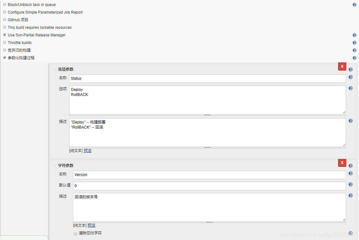Viewport: 359px width, 240px height.
Task: Click into the Deploy/RollBACK choices textarea
Action: pos(207,100)
